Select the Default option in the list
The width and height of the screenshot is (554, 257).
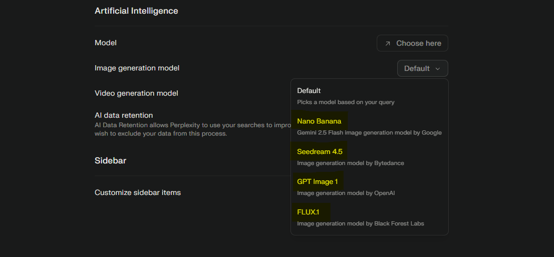pyautogui.click(x=309, y=90)
